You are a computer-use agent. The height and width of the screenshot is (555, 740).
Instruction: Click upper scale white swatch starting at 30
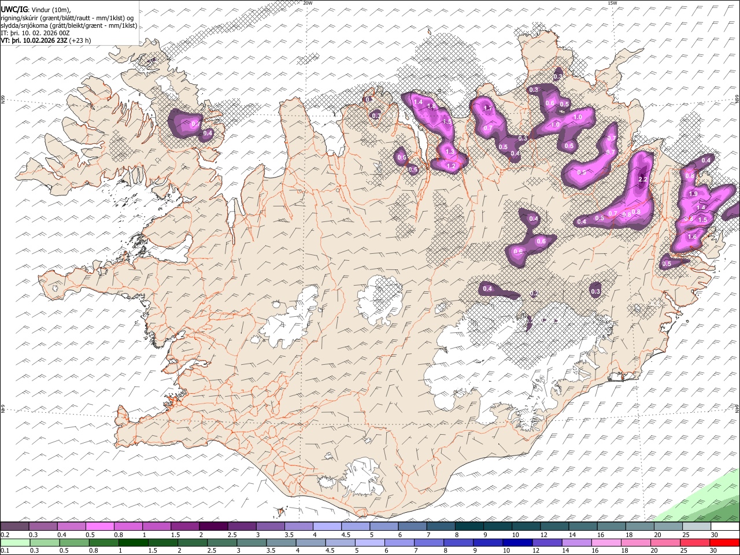726,526
